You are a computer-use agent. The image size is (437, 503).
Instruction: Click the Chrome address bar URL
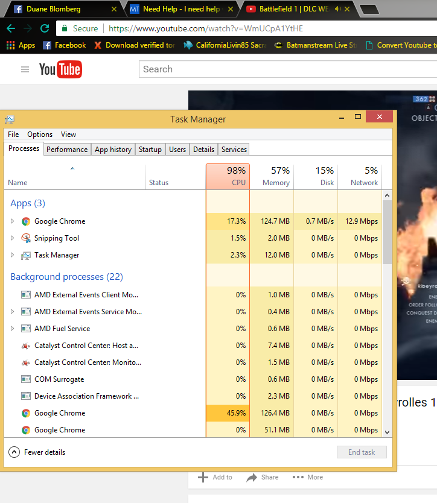click(x=205, y=28)
